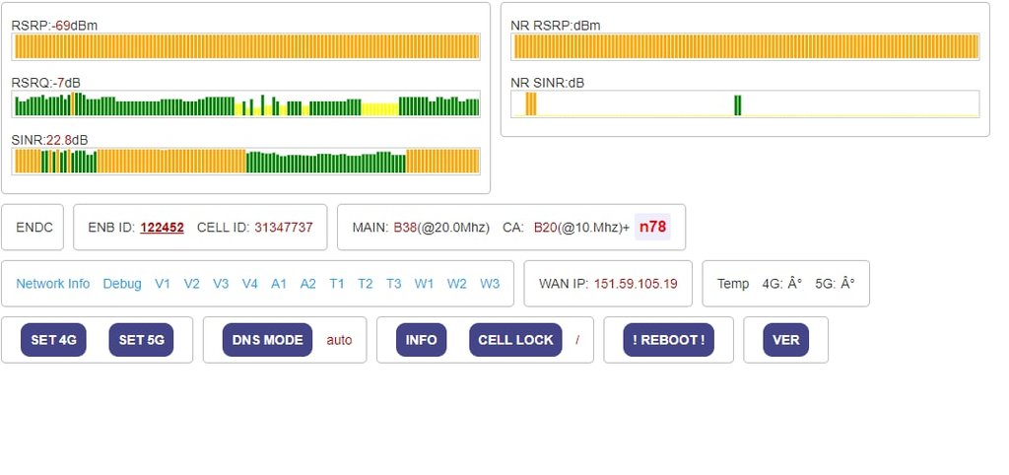The image size is (1009, 475).
Task: Click the RSRQ -7dB reading
Action: pos(46,83)
